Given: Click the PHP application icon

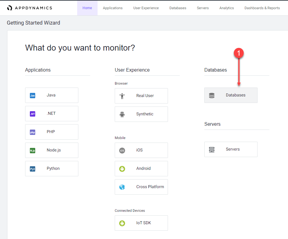Looking at the screenshot, I should (x=33, y=132).
